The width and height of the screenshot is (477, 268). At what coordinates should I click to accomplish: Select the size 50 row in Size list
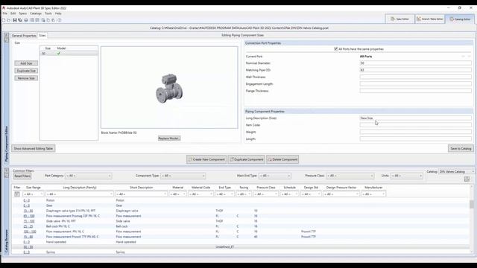coord(69,54)
